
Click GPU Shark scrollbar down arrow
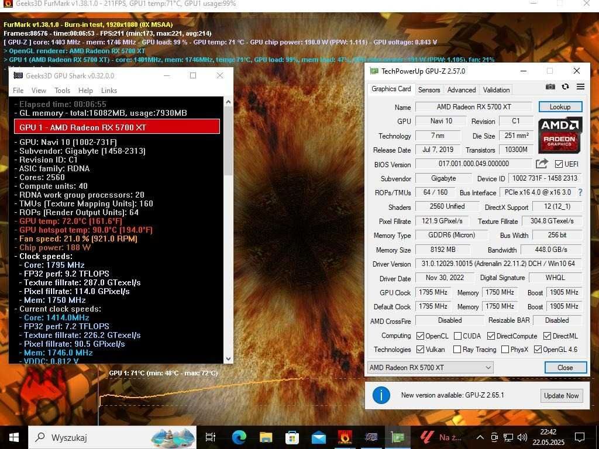228,359
